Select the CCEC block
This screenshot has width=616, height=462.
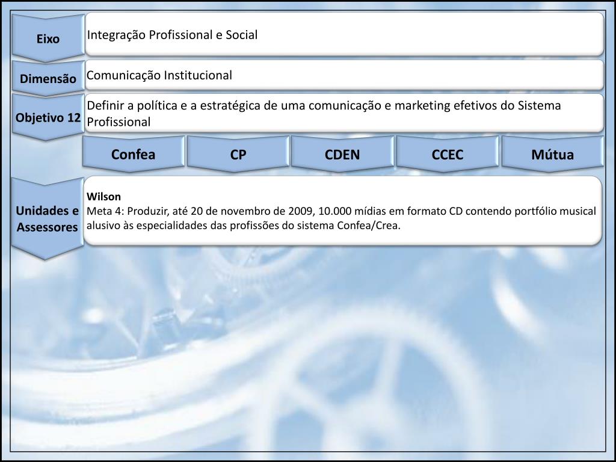448,154
